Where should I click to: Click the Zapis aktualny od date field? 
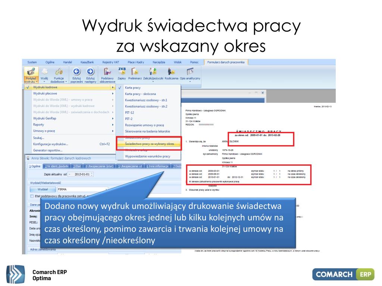point(81,174)
